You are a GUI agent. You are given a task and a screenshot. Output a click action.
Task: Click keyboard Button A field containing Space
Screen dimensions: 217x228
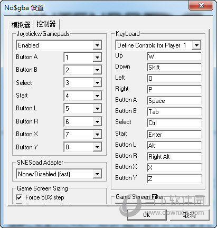click(174, 101)
